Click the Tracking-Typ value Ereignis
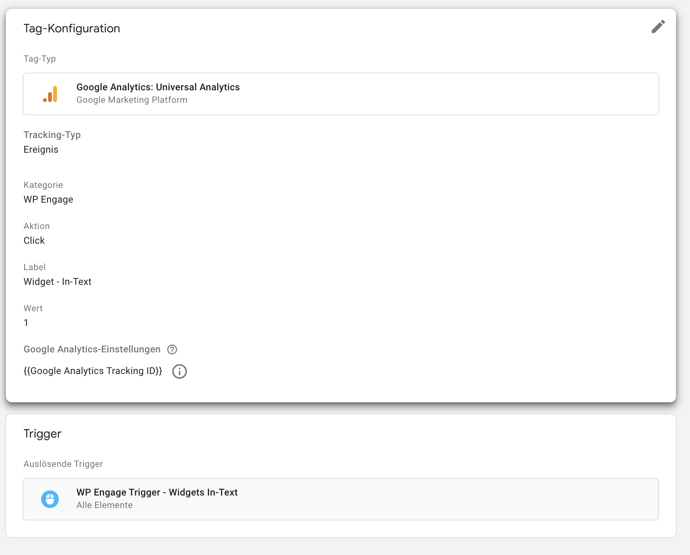This screenshot has width=690, height=555. (x=41, y=149)
